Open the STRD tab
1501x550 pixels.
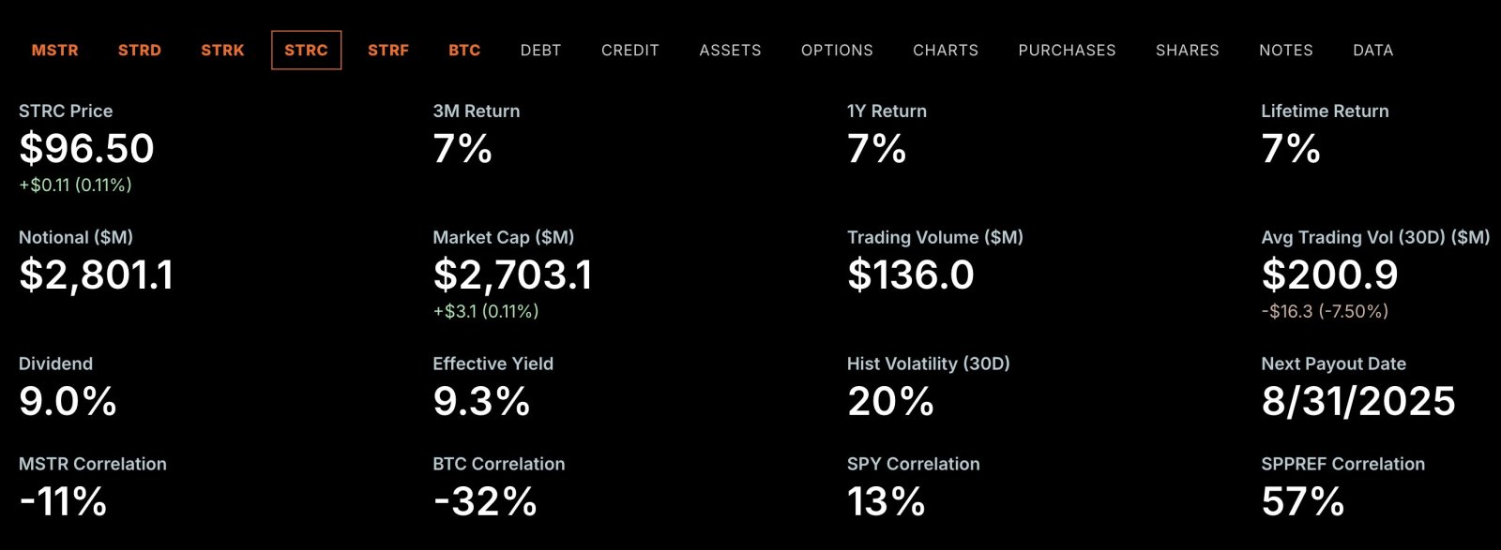tap(140, 51)
